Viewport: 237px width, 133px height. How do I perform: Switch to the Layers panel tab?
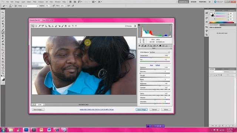coord(212,69)
